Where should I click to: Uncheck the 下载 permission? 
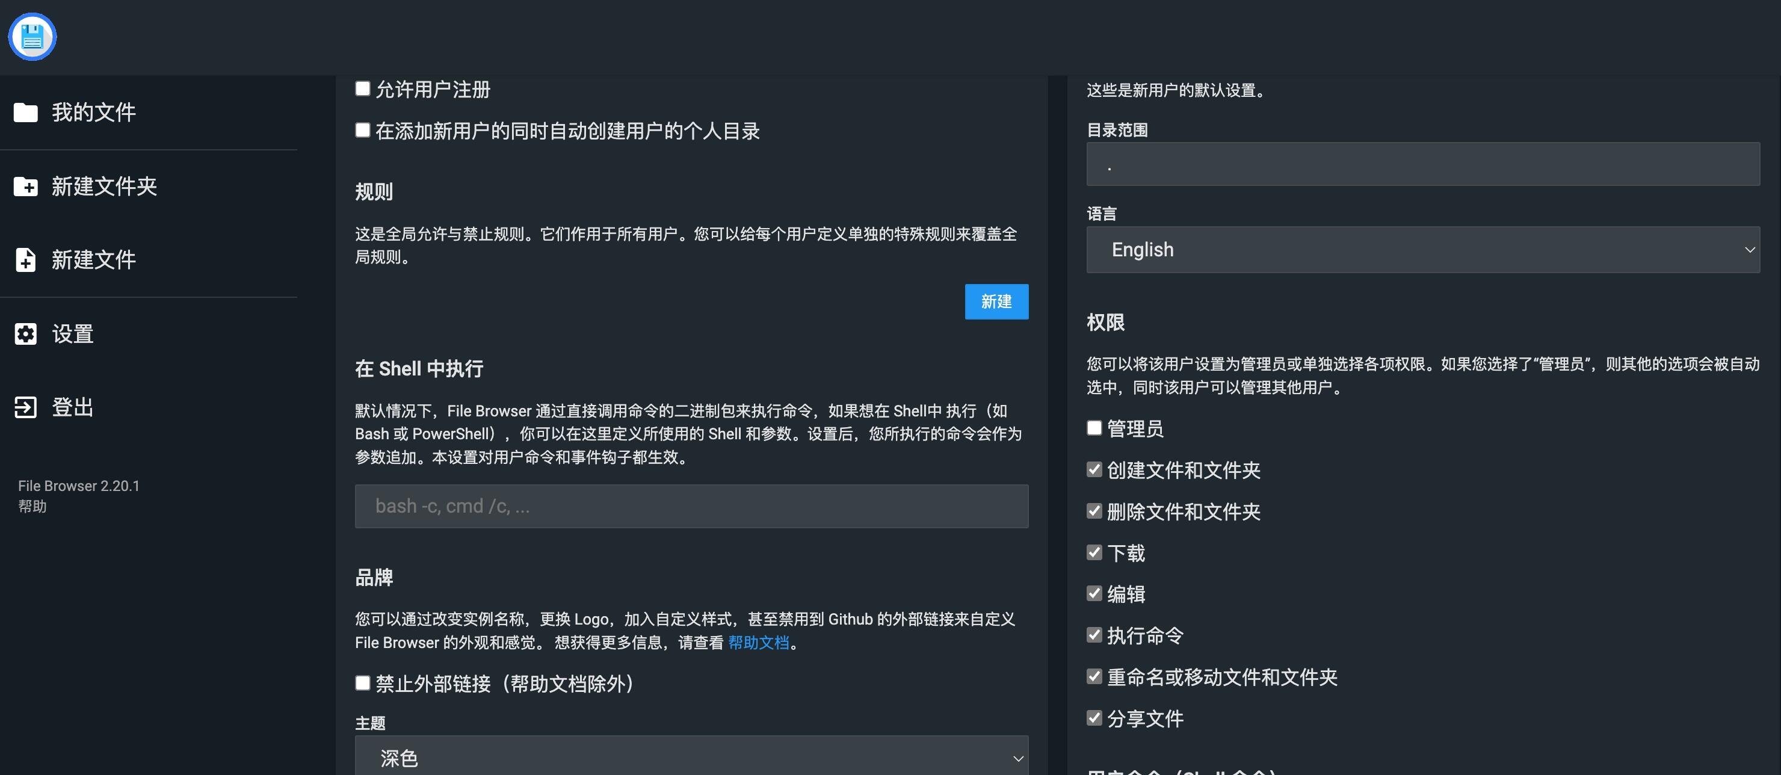pyautogui.click(x=1094, y=552)
